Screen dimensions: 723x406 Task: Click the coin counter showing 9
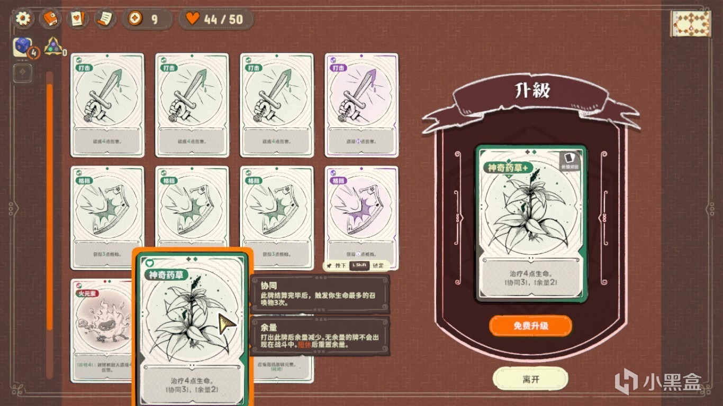coord(148,19)
